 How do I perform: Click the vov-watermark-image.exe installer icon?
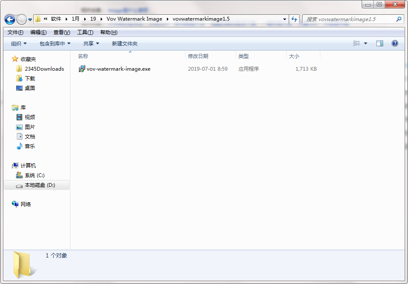point(82,69)
